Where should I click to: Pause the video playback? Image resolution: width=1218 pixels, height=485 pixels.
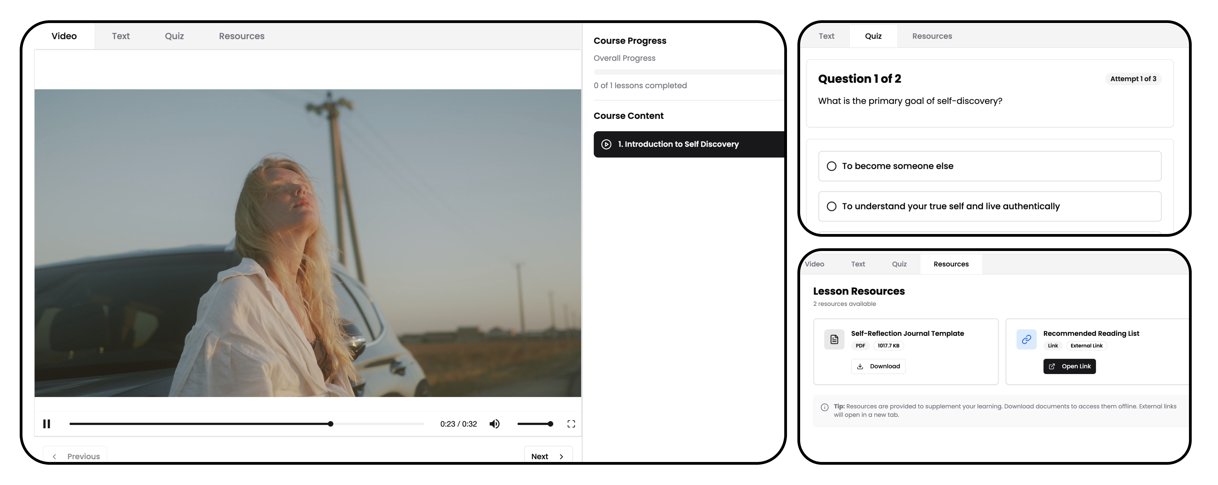click(46, 424)
